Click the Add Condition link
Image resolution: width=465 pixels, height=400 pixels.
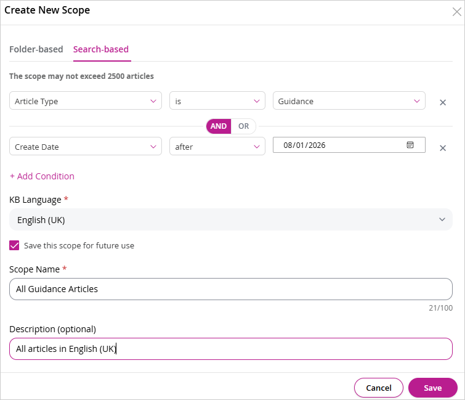[x=42, y=176]
